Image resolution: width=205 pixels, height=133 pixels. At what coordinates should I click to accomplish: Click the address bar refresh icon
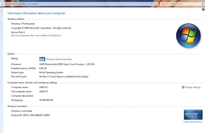click(156, 4)
